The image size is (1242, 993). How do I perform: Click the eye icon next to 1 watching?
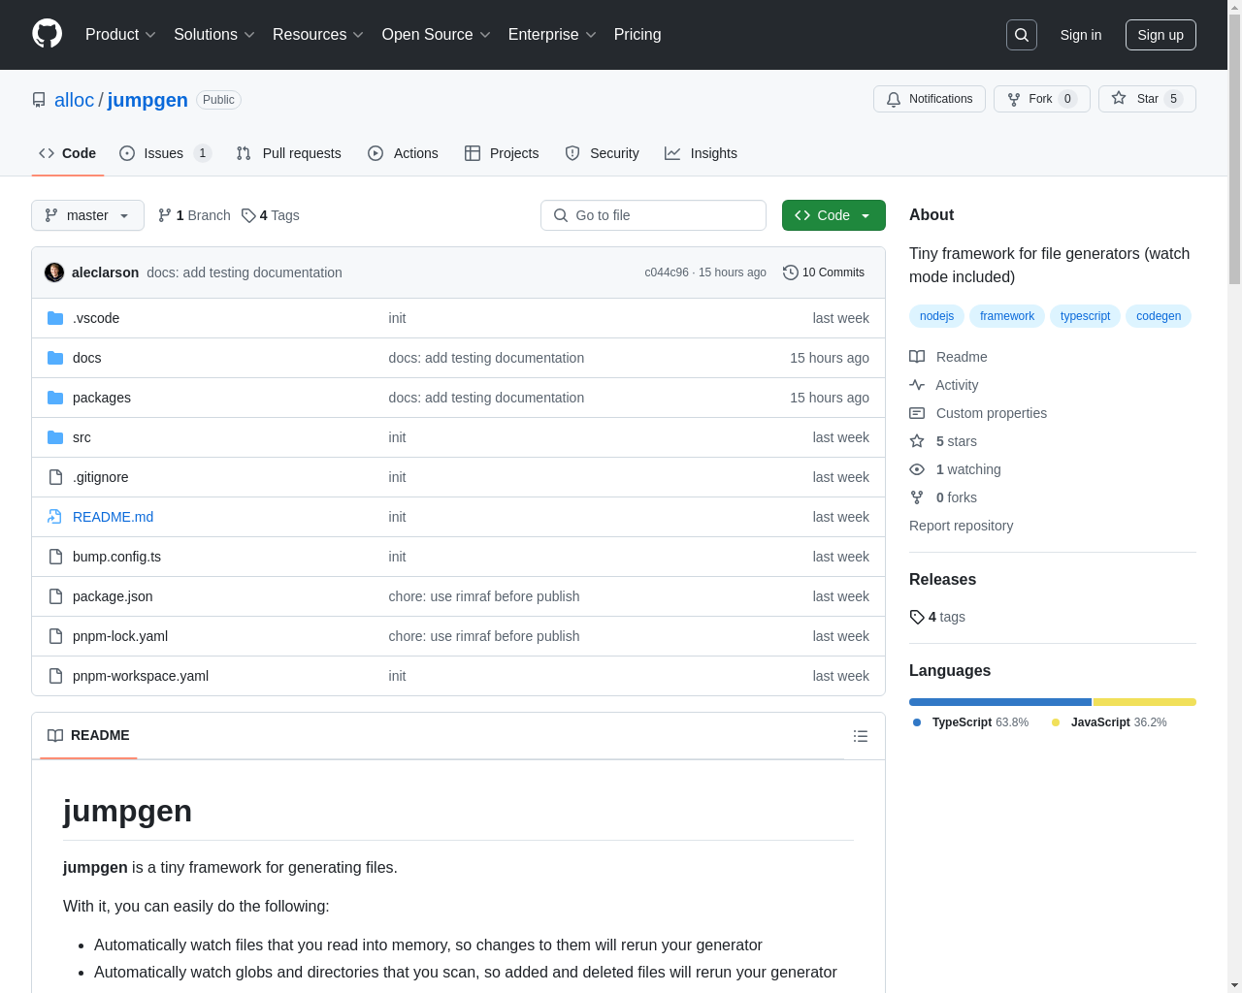pos(917,469)
